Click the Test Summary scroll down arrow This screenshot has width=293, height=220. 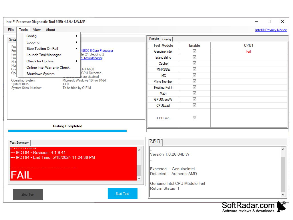[x=139, y=178]
